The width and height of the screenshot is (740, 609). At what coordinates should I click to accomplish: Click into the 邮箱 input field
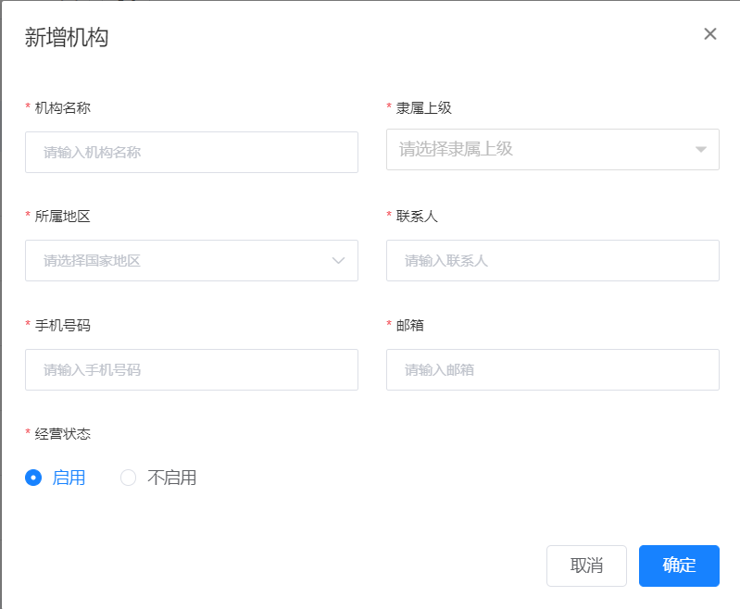pyautogui.click(x=552, y=369)
